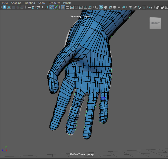The height and width of the screenshot is (159, 168).
Task: Expand the Panels menu
Action: point(67,3)
